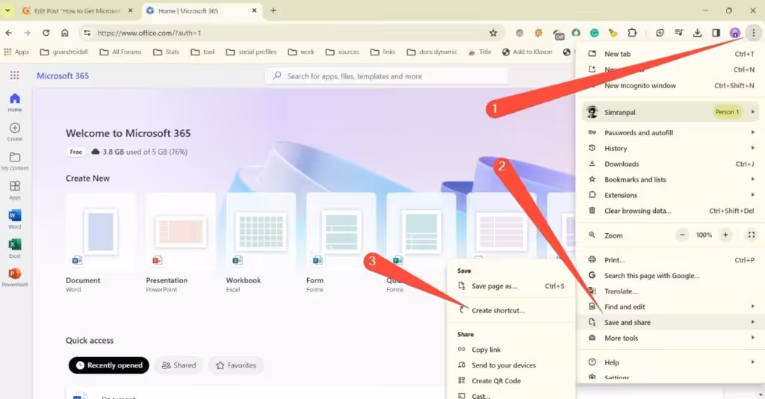Screen dimensions: 765x399
Task: Expand the History submenu
Action: [x=671, y=148]
